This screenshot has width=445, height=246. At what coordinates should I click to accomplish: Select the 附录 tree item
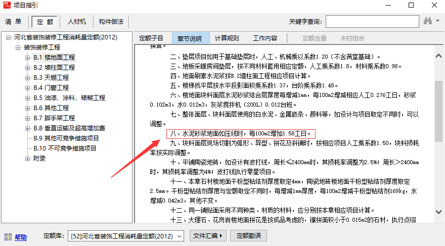point(39,159)
